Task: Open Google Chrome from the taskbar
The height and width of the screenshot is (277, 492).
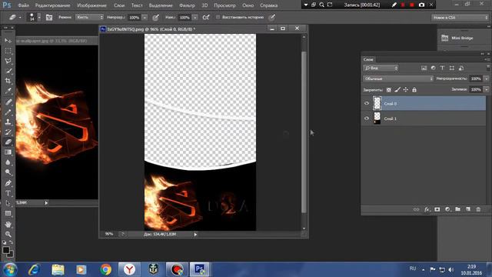Action: pos(106,269)
